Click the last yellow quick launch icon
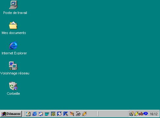The height and width of the screenshot is (118, 160). 84,114
